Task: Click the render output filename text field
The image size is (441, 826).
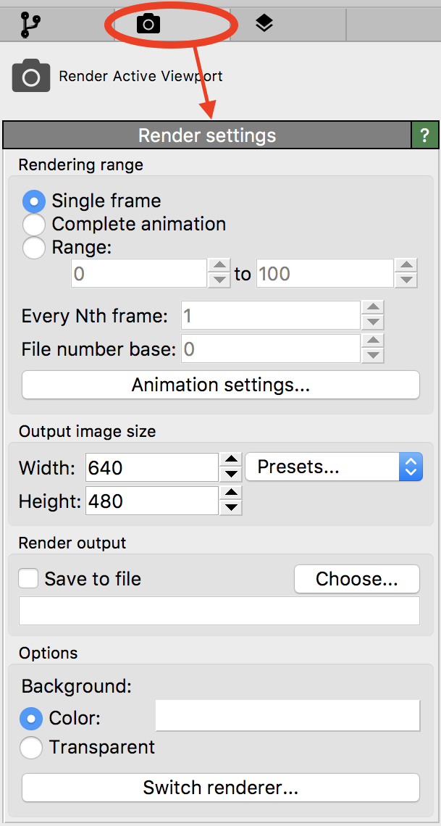Action: 219,611
